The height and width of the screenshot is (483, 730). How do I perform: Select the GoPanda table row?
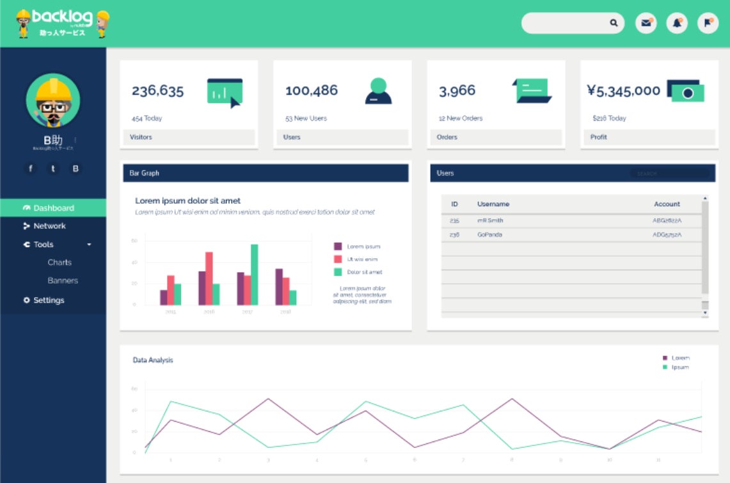click(x=571, y=234)
